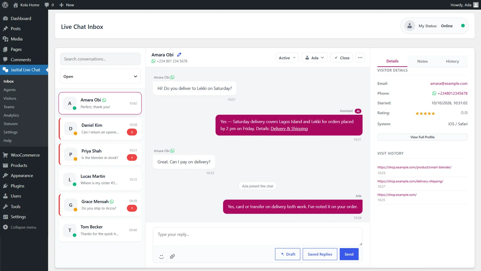Open Teams submenu item
The width and height of the screenshot is (481, 271).
(9, 107)
